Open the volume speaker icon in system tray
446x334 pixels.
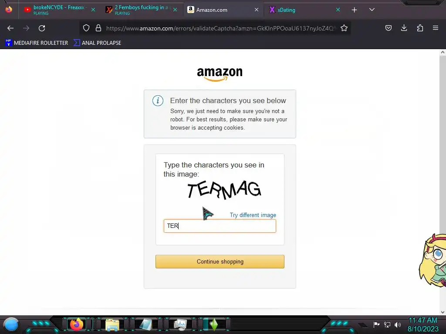pos(398,324)
